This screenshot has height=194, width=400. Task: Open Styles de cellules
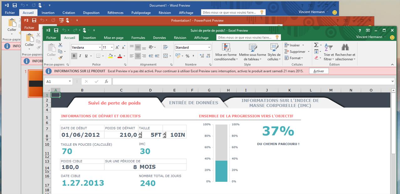[274, 52]
